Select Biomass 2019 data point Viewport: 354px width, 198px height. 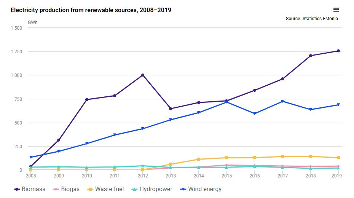pos(338,51)
